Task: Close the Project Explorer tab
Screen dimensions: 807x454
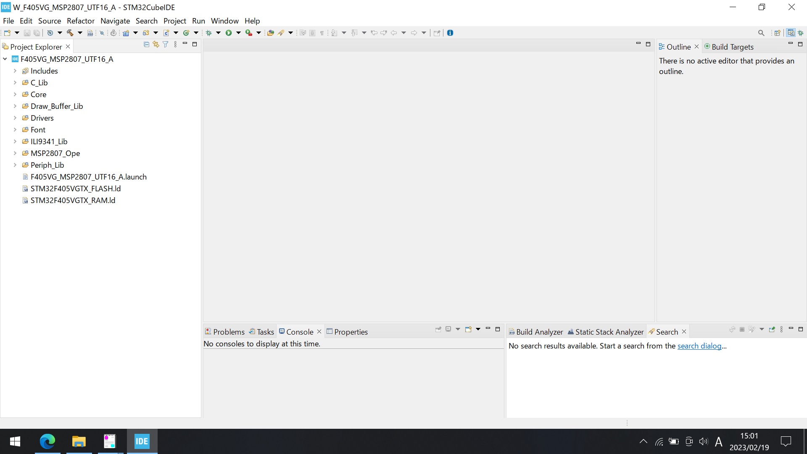Action: [x=68, y=47]
